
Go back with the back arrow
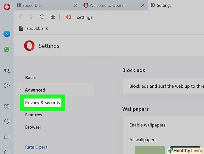20,17
